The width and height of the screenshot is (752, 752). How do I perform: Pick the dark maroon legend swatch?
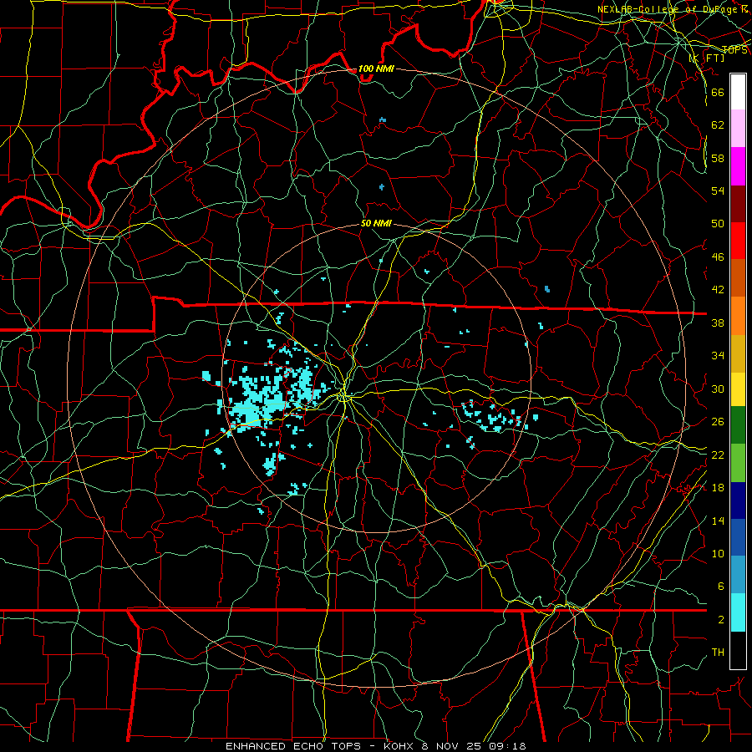point(738,203)
